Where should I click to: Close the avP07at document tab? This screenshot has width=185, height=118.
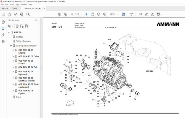click(44, 8)
